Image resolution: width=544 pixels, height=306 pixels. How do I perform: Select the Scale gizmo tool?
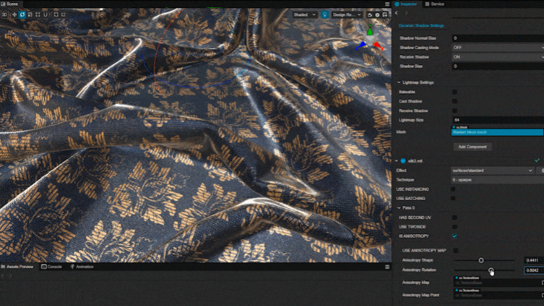[x=30, y=15]
